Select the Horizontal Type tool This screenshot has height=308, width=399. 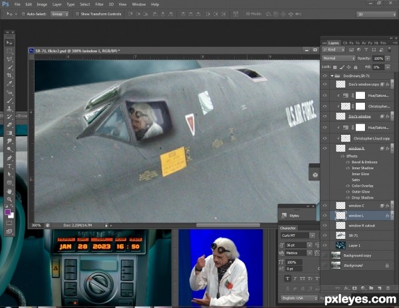[x=9, y=166]
